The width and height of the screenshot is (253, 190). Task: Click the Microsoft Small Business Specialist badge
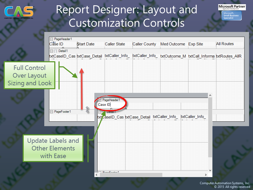coord(232,16)
